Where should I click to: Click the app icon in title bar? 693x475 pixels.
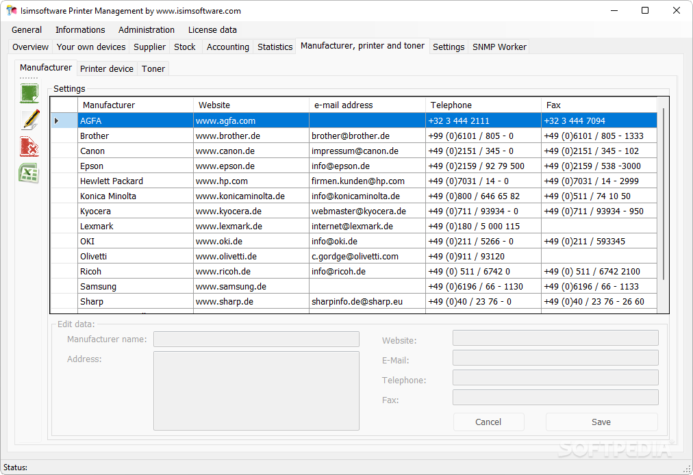pos(12,10)
